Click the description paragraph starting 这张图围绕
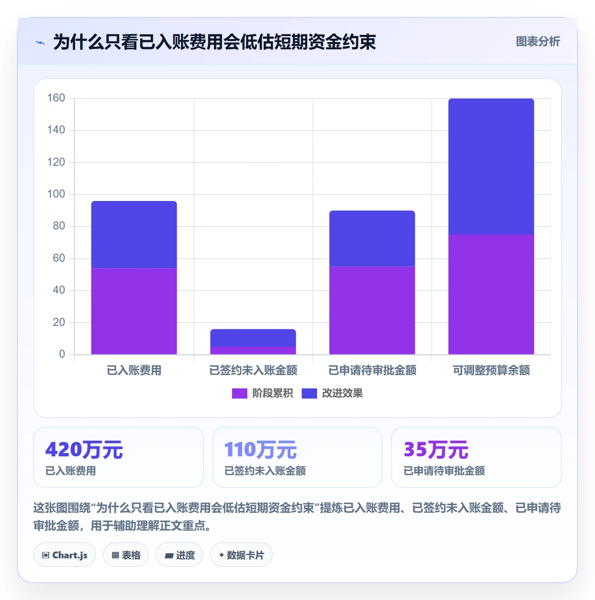595x600 pixels. click(x=297, y=517)
